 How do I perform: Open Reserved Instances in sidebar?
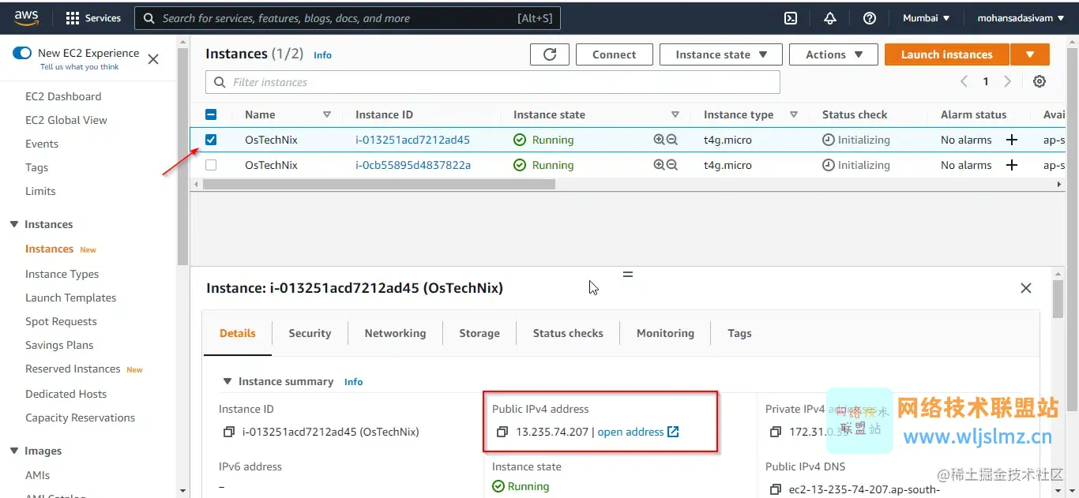click(73, 369)
